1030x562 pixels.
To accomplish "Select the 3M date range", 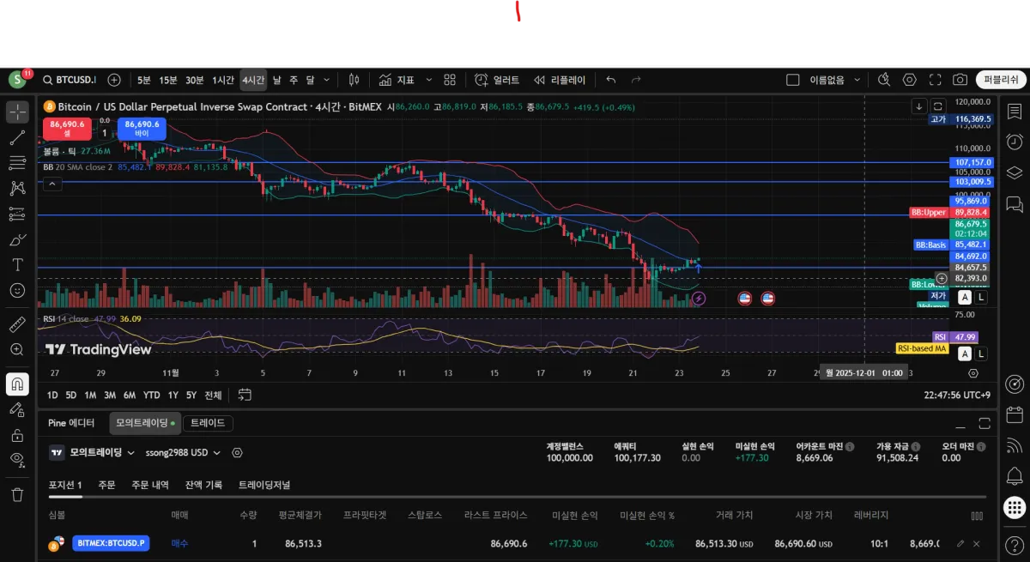I will [110, 396].
